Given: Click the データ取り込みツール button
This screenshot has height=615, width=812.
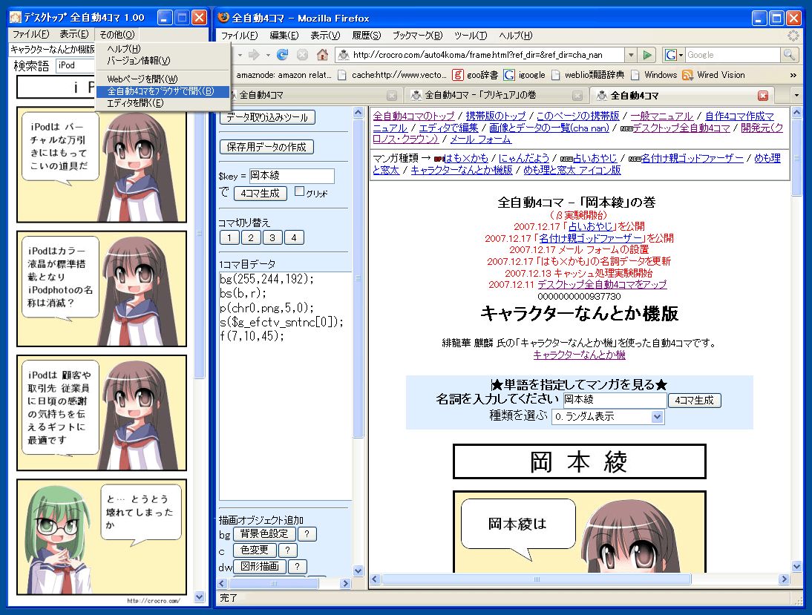Looking at the screenshot, I should [x=267, y=117].
